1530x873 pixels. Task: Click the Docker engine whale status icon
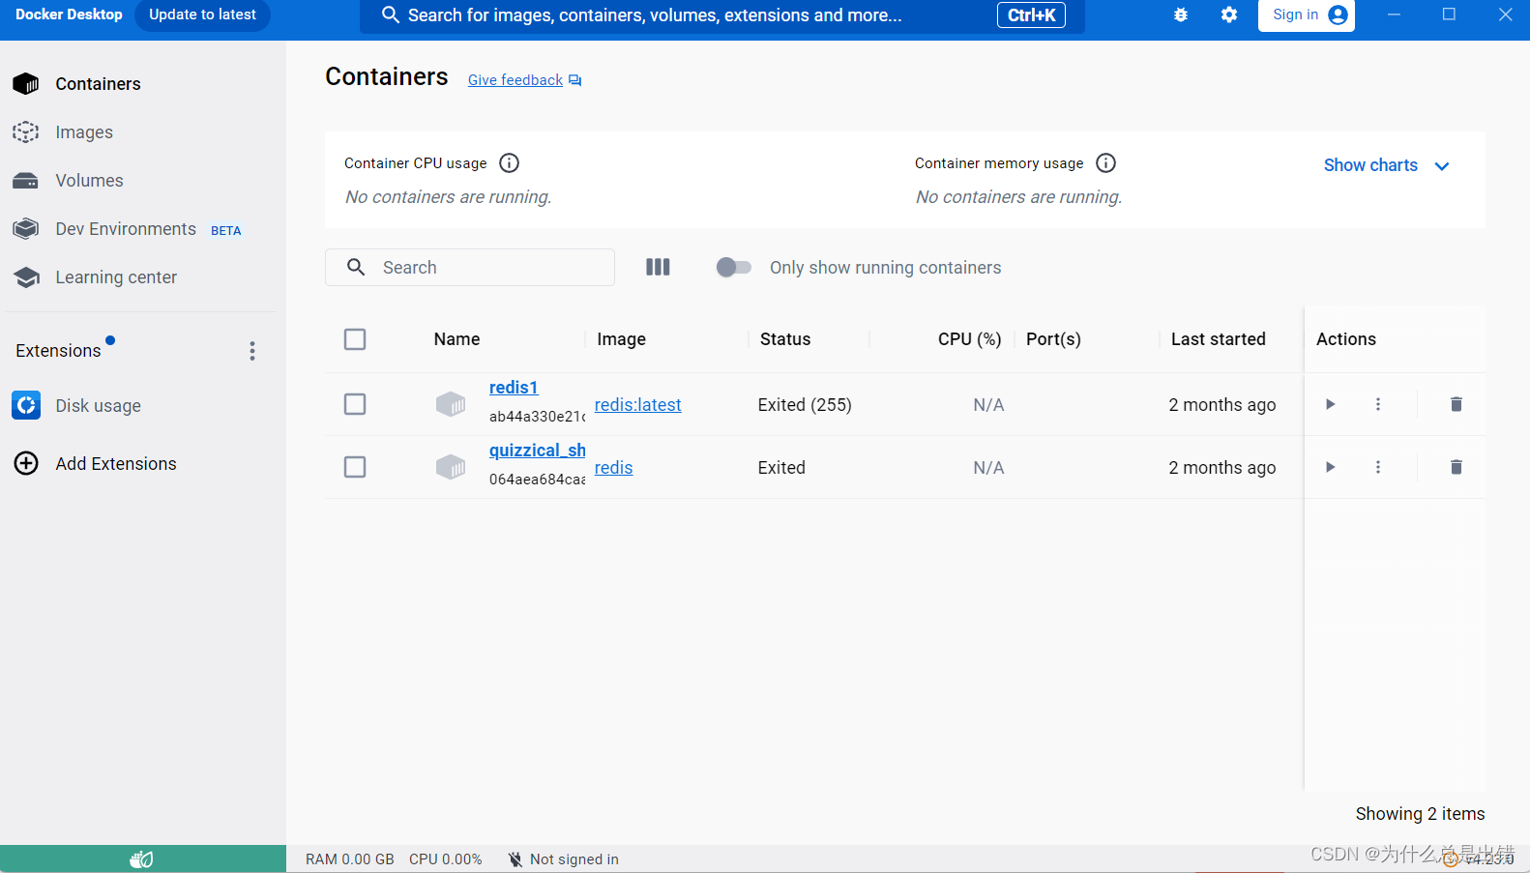pyautogui.click(x=141, y=859)
